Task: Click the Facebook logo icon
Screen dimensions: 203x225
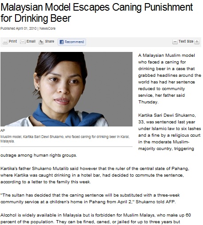Action: (x=62, y=42)
